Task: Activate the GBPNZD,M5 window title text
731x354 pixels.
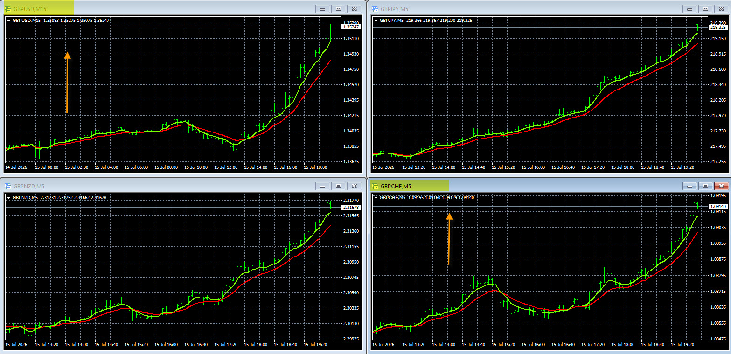Action: tap(29, 186)
